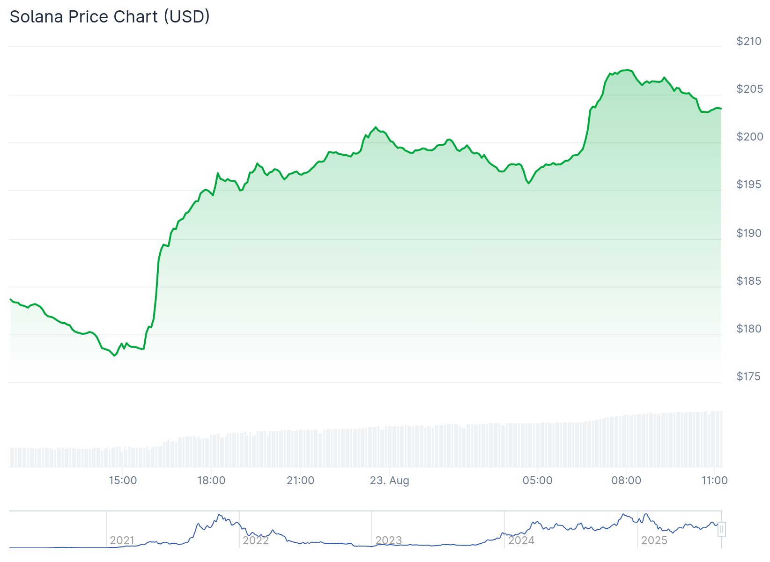770x562 pixels.
Task: Click the 18:00 time axis label
Action: [x=211, y=481]
